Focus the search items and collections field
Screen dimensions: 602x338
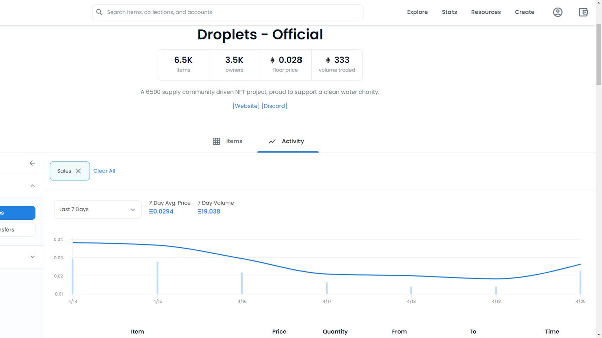coord(228,12)
